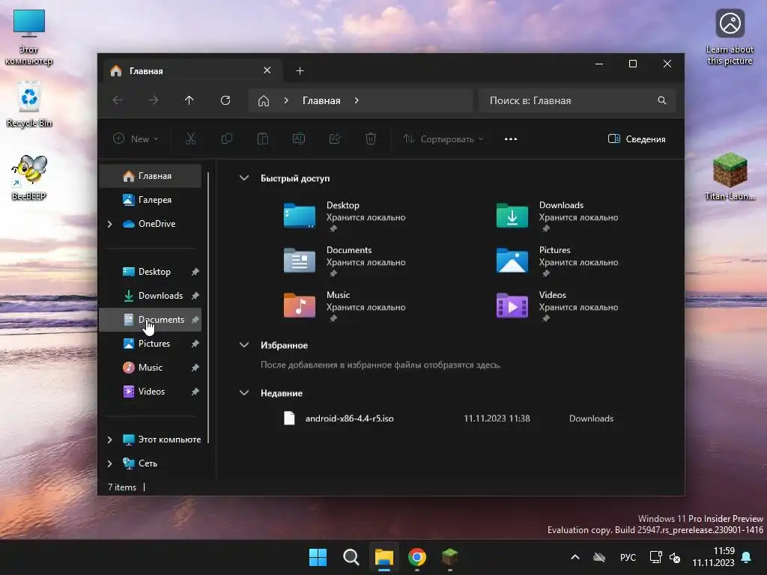The height and width of the screenshot is (575, 767).
Task: Select the BeeBEEP desktop shortcut
Action: (29, 177)
